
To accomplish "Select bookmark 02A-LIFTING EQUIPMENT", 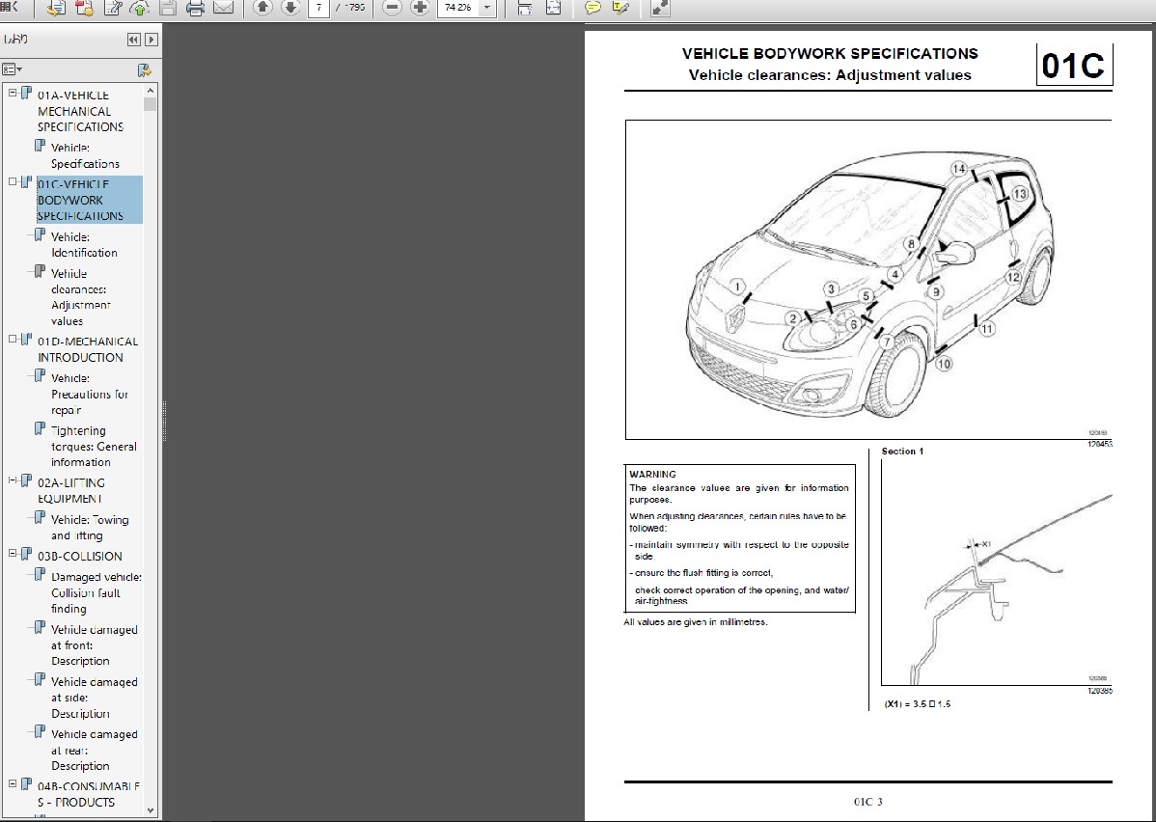I will [70, 490].
